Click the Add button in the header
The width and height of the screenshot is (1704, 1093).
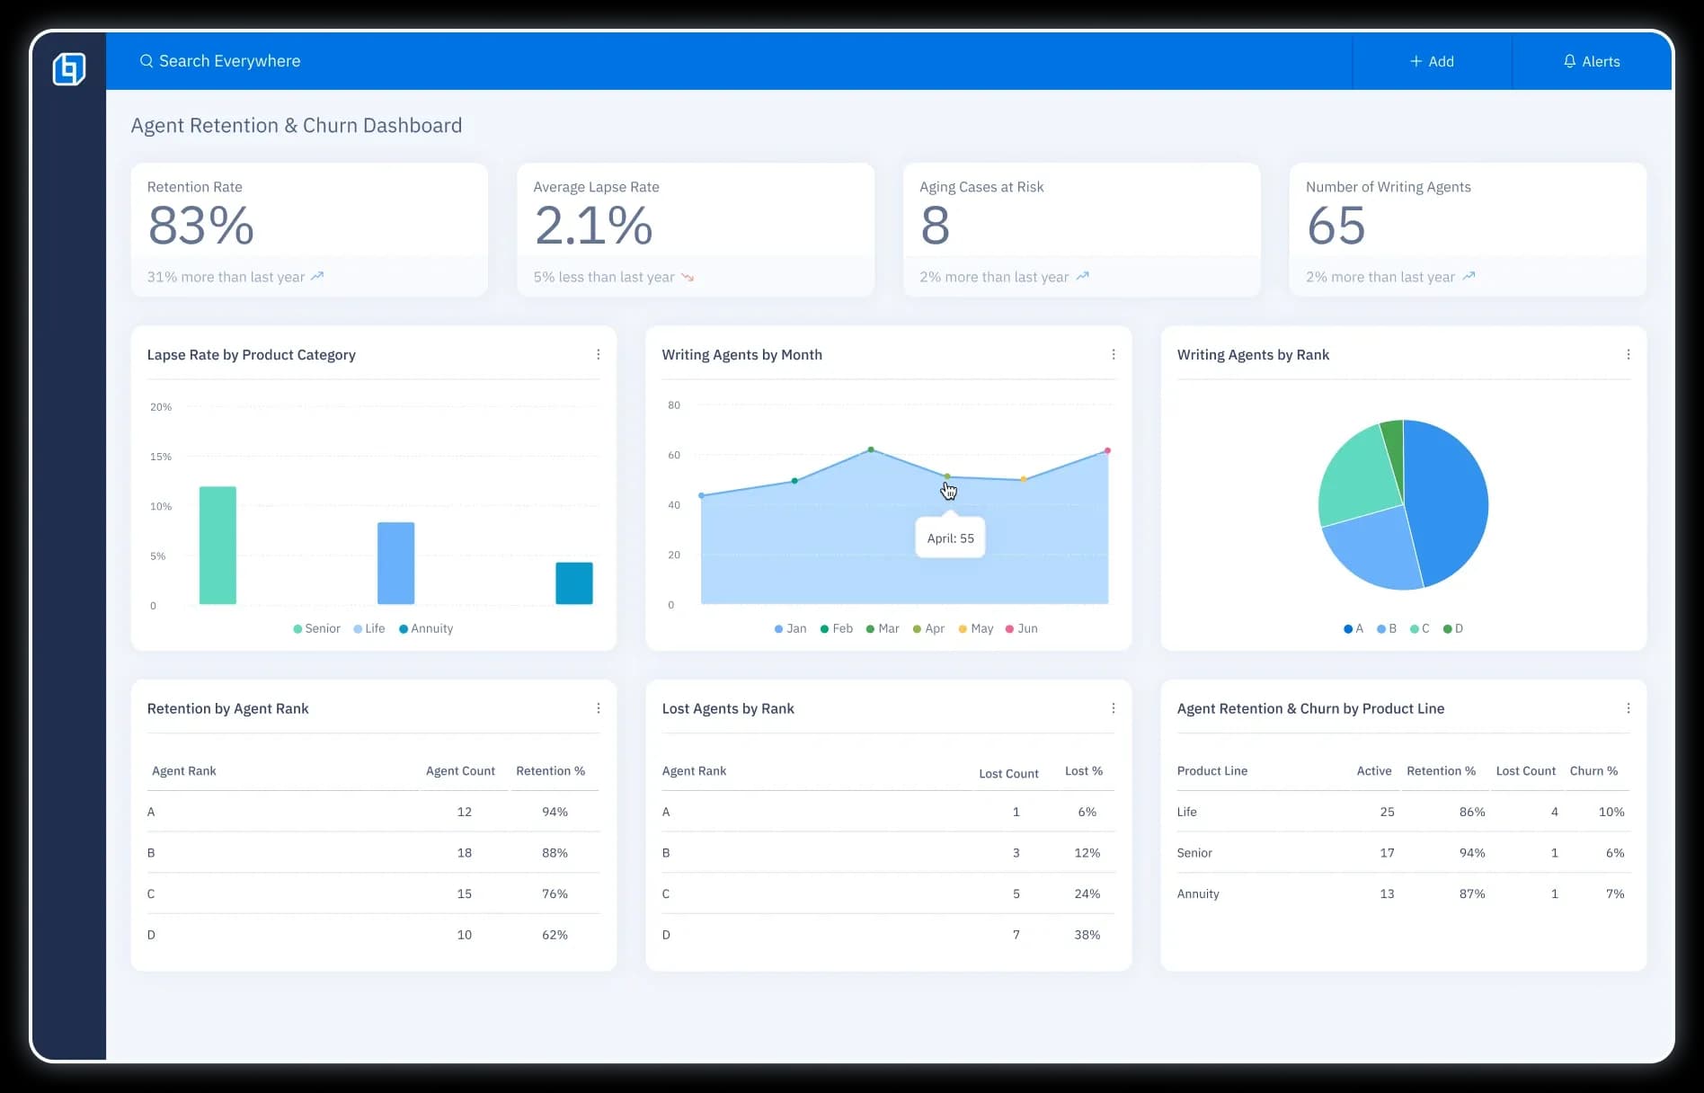click(x=1432, y=61)
